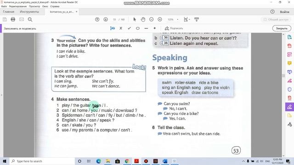Open the Redact highlighter tool in sidebar

click(289, 81)
